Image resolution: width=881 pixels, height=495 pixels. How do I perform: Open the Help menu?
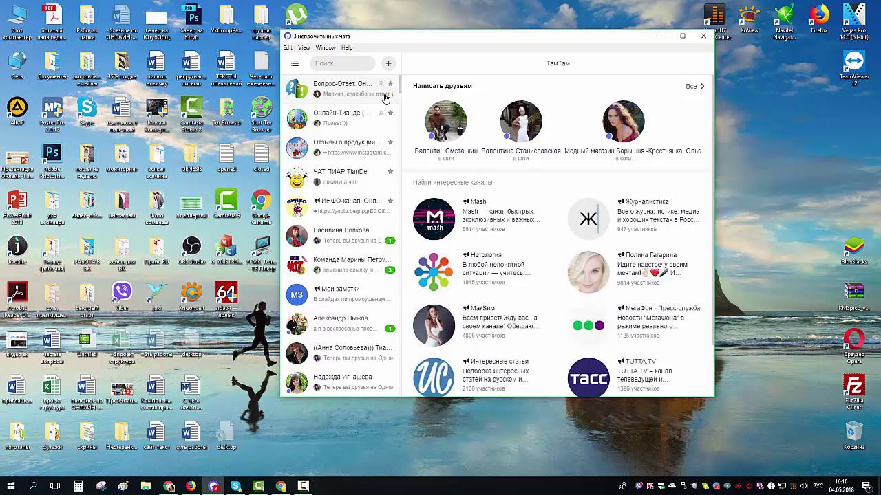(347, 47)
